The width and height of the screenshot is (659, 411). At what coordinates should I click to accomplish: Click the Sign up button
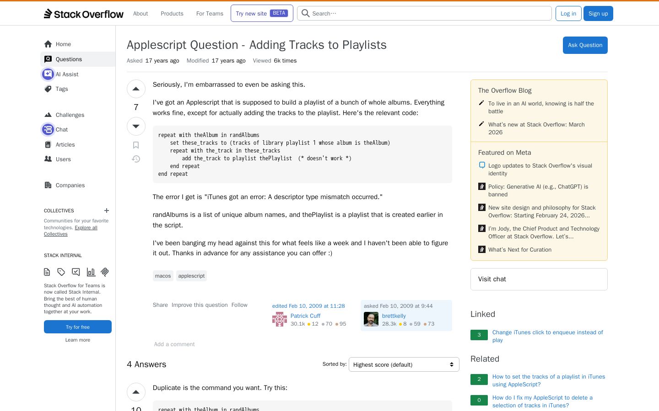pyautogui.click(x=598, y=14)
